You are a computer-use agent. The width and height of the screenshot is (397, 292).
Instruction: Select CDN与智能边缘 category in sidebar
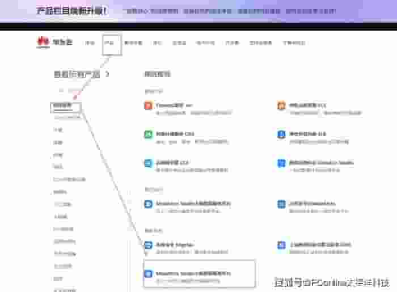[70, 179]
